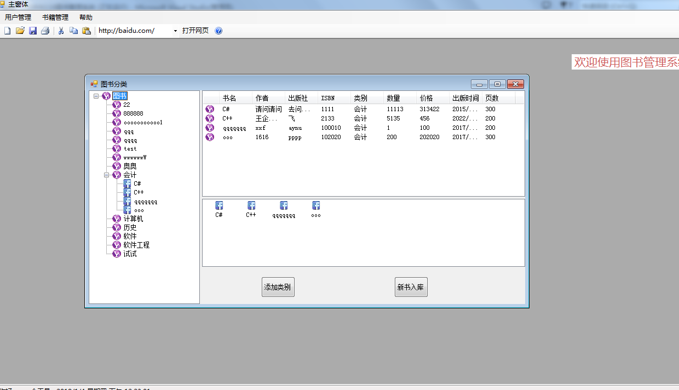Click the purple icon beside 计算机 category

tap(117, 219)
